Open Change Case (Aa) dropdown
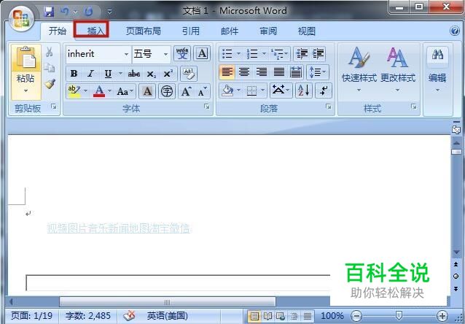The image size is (465, 324). [125, 91]
